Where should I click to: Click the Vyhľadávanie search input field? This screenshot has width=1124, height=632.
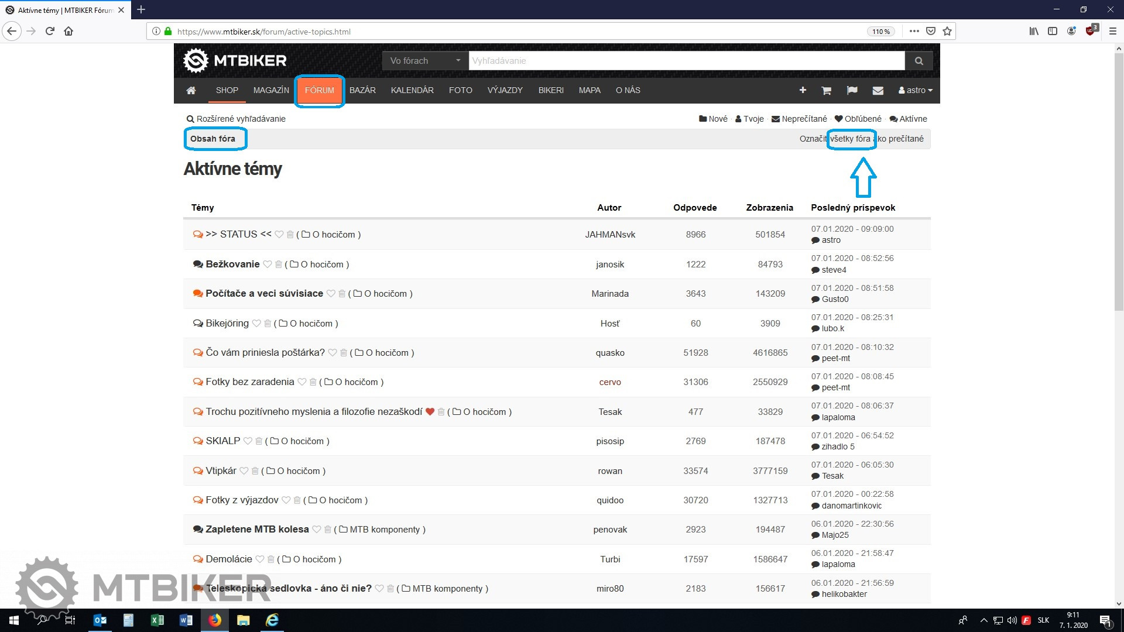(685, 61)
